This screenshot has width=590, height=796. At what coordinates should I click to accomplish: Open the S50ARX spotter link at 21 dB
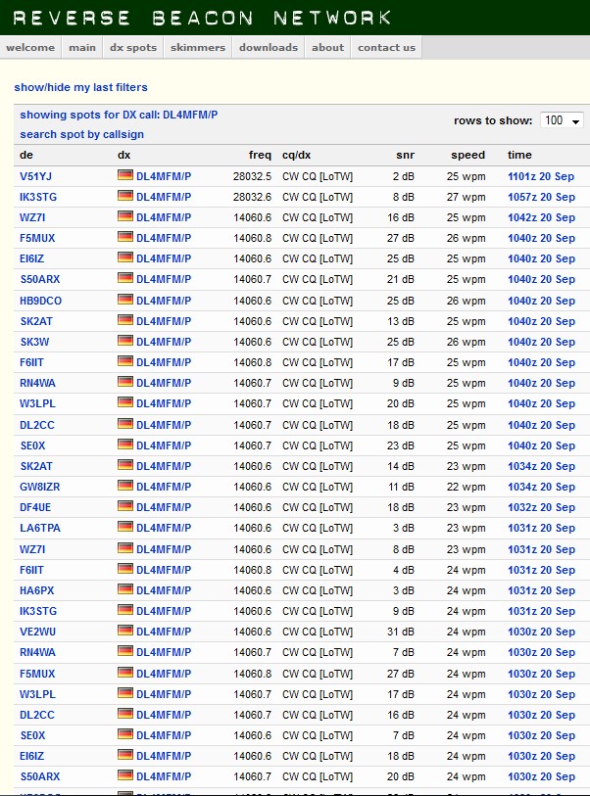(39, 280)
